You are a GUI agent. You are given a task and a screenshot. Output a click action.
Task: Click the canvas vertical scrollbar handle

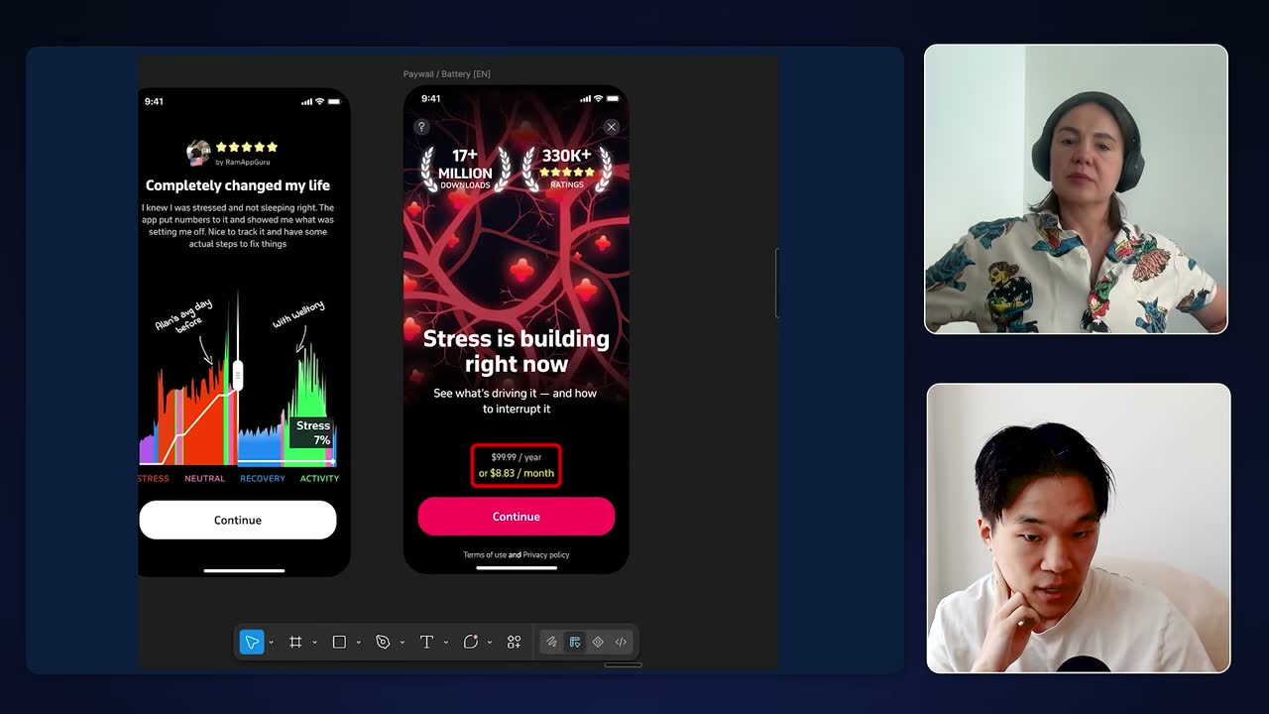(777, 284)
